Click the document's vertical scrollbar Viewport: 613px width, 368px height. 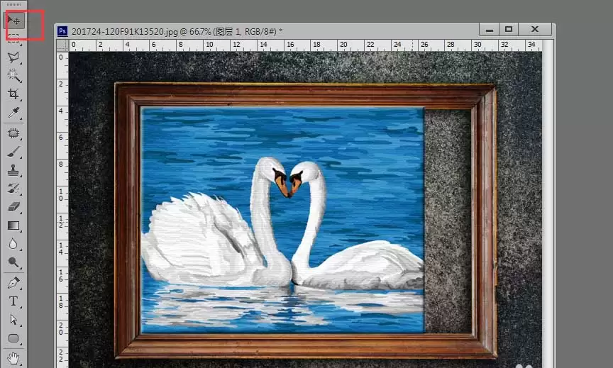tap(548, 203)
